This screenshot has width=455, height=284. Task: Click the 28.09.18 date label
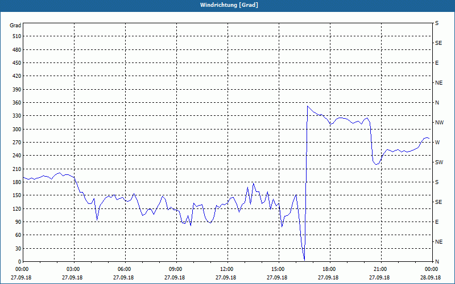[431, 278]
